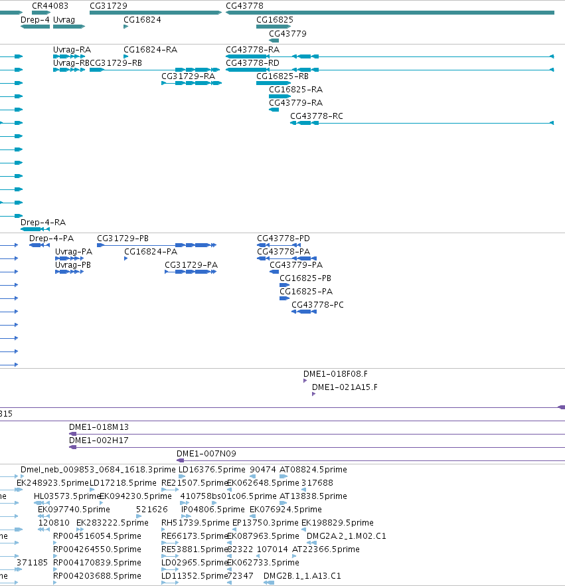Viewport: 565px width, 586px height.
Task: Click protein CG16824-PA
Action: pos(126,258)
